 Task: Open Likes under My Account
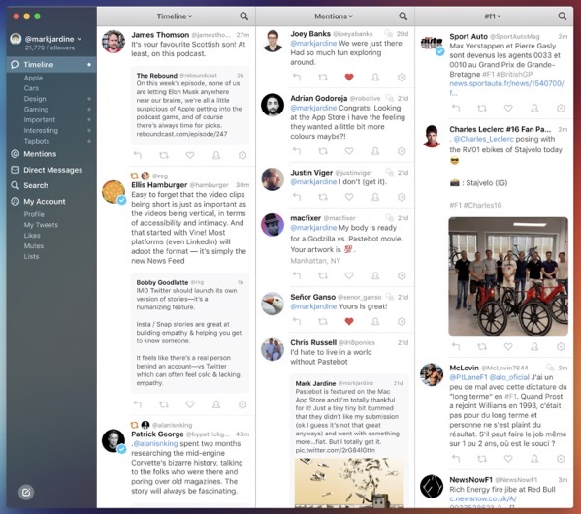[32, 236]
